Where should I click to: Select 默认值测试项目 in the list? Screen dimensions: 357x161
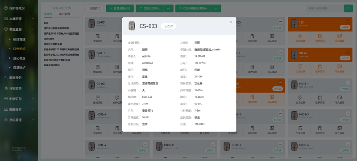pyautogui.click(x=51, y=65)
